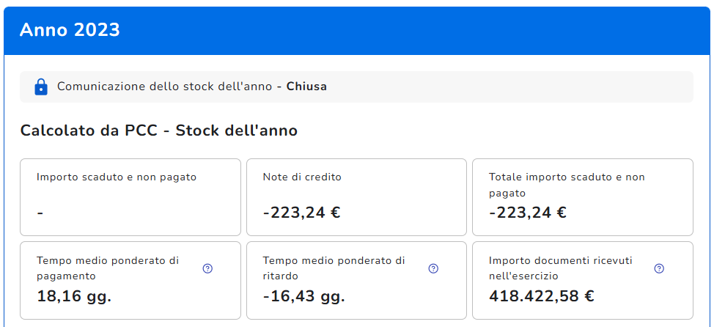Click the -16,43 gg. delay value
The image size is (714, 327).
(x=303, y=296)
